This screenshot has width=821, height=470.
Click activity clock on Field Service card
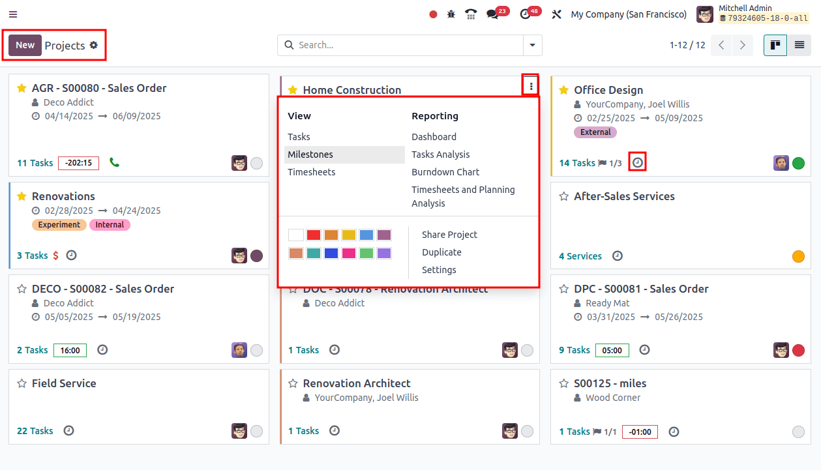68,430
